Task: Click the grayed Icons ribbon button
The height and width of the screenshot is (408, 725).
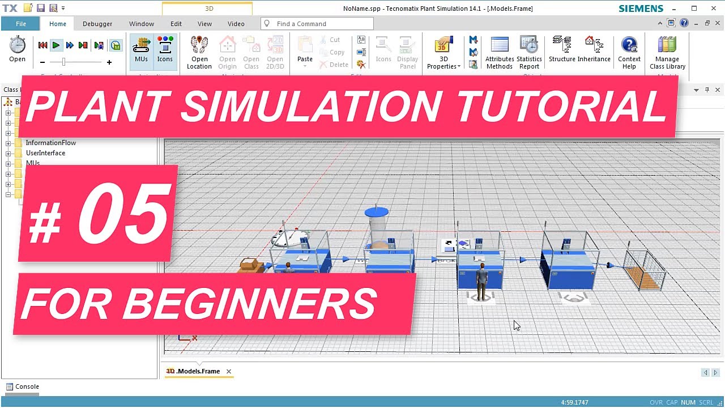Action: tap(383, 50)
